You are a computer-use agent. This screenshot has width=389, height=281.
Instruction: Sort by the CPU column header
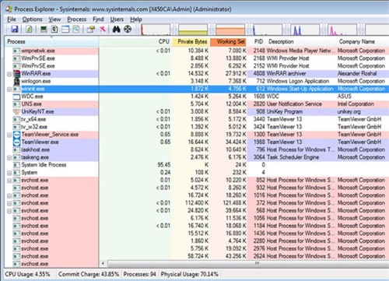135,42
